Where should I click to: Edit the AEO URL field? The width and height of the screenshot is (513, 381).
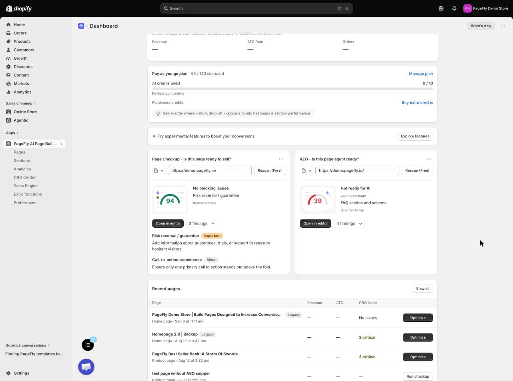357,170
